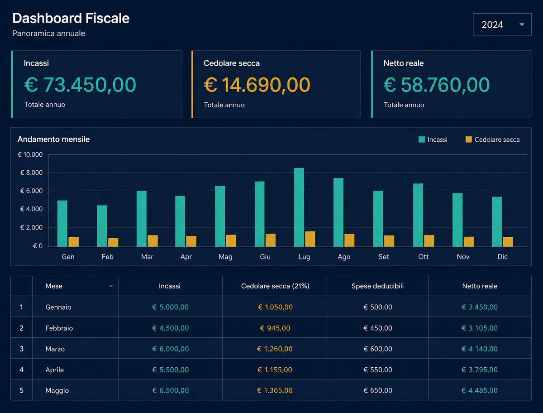Click the € 600,00 spese cell
The image size is (543, 413).
point(378,349)
